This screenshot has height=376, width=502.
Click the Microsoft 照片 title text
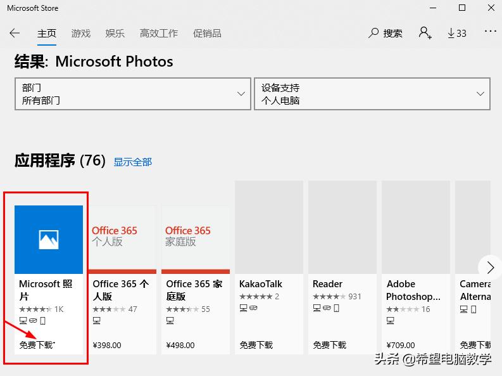coord(46,290)
